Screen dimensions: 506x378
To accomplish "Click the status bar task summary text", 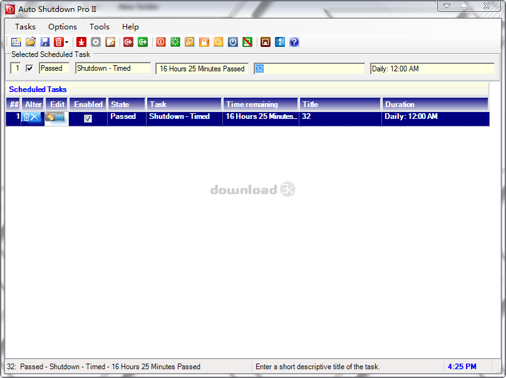I will (x=103, y=367).
